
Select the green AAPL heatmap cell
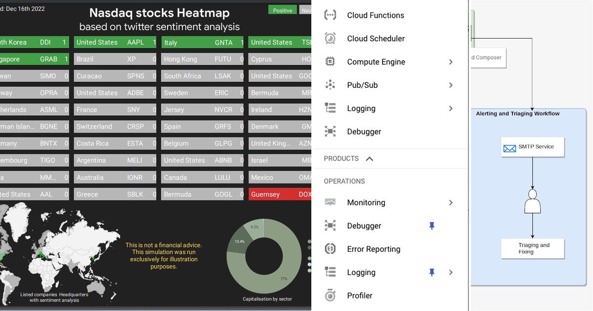115,42
